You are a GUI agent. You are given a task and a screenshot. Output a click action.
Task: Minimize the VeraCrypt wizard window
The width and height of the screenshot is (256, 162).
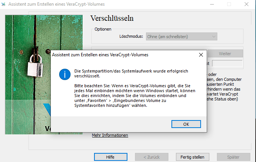(x=212, y=4)
